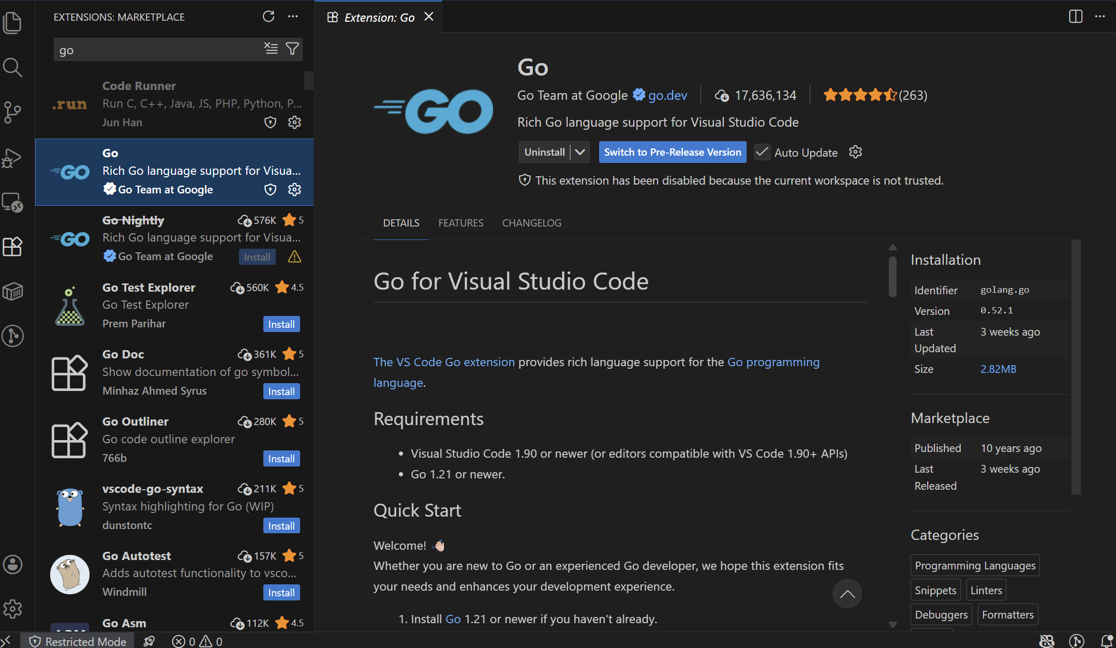Open the editor's ellipsis menu at top right
Screen dimensions: 1116x648
pyautogui.click(x=1100, y=17)
